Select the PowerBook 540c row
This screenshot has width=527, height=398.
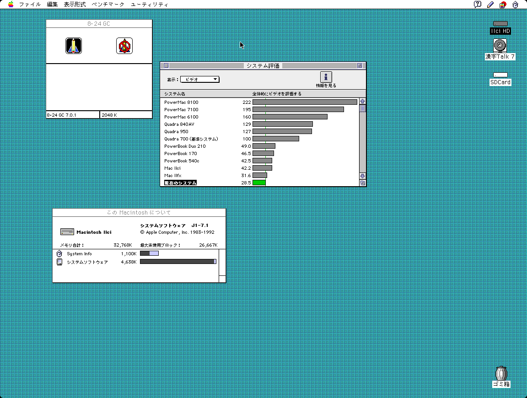259,161
